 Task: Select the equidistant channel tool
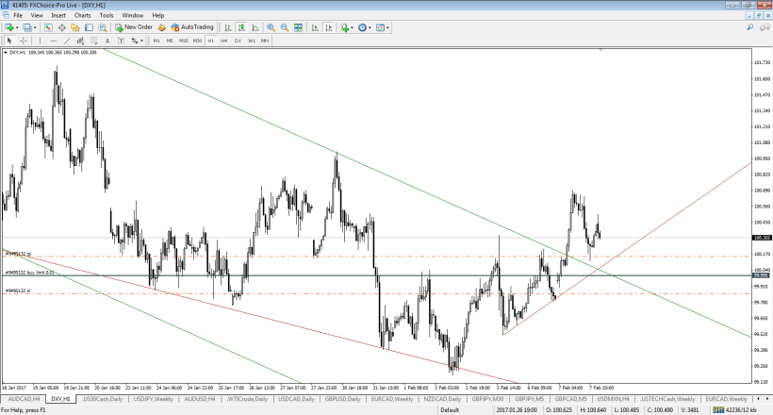[x=80, y=41]
